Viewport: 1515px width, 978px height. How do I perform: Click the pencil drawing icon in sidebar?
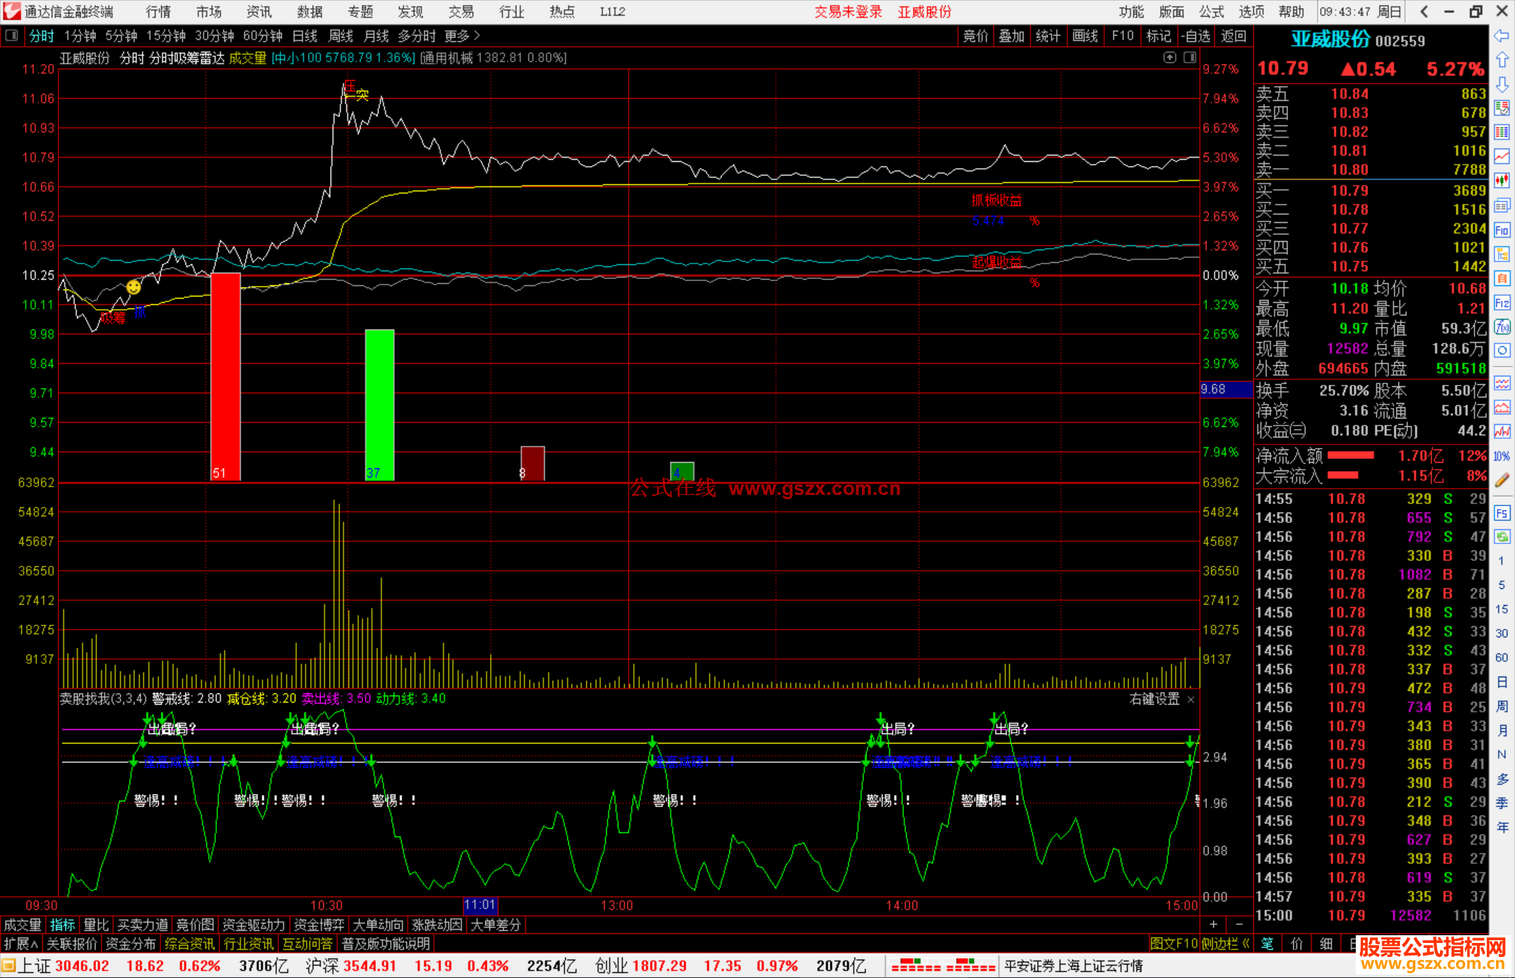point(1502,480)
